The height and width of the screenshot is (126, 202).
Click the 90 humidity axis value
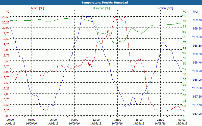185,21
